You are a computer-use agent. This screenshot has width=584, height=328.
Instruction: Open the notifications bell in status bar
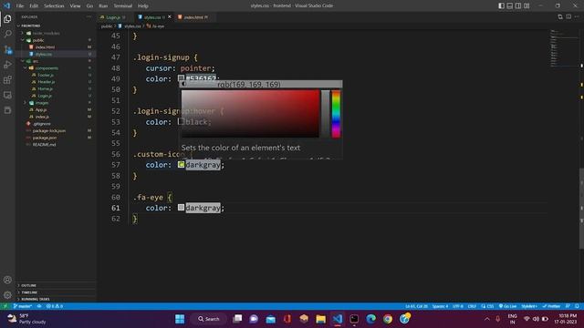tap(577, 306)
